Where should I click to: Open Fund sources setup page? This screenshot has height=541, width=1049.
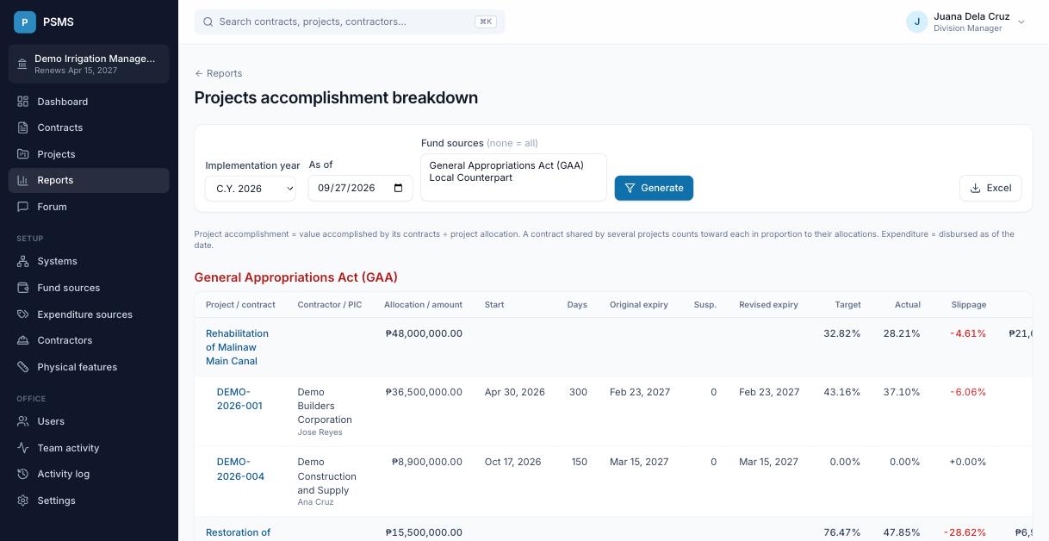(x=89, y=288)
